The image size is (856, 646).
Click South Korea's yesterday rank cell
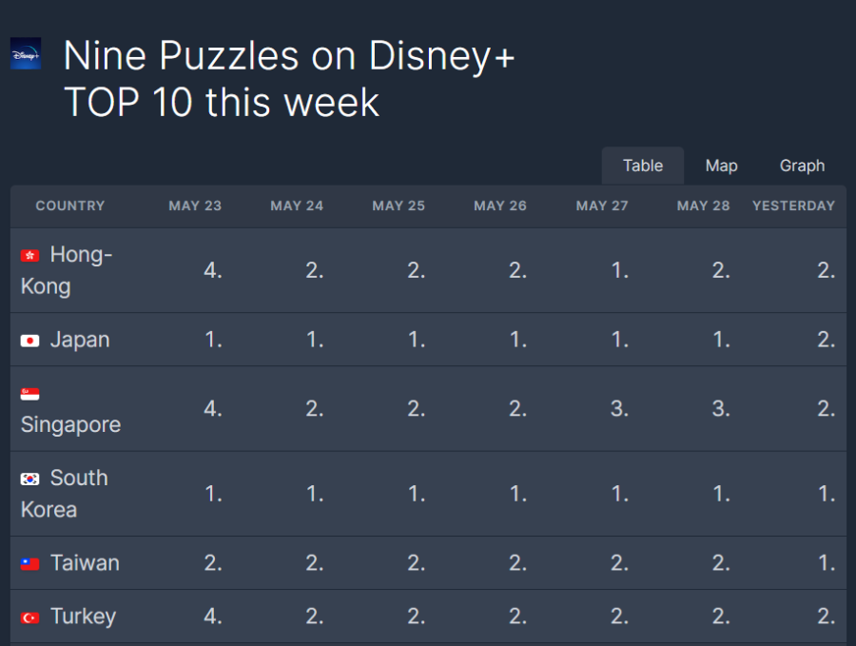click(x=826, y=494)
